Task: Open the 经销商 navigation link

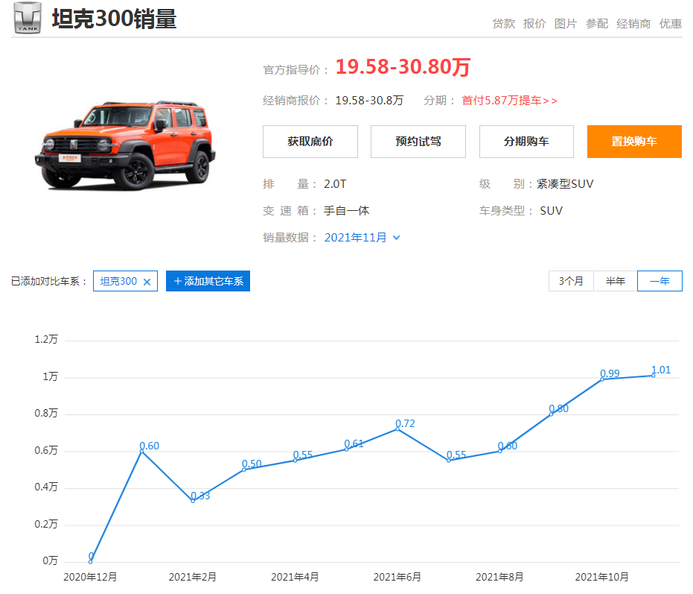Action: tap(633, 23)
